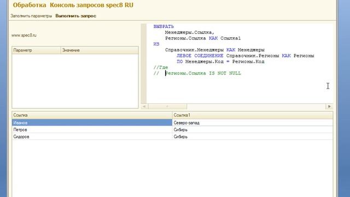Click the Северо-запад cell
Image resolution: width=350 pixels, height=197 pixels.
pyautogui.click(x=253, y=123)
